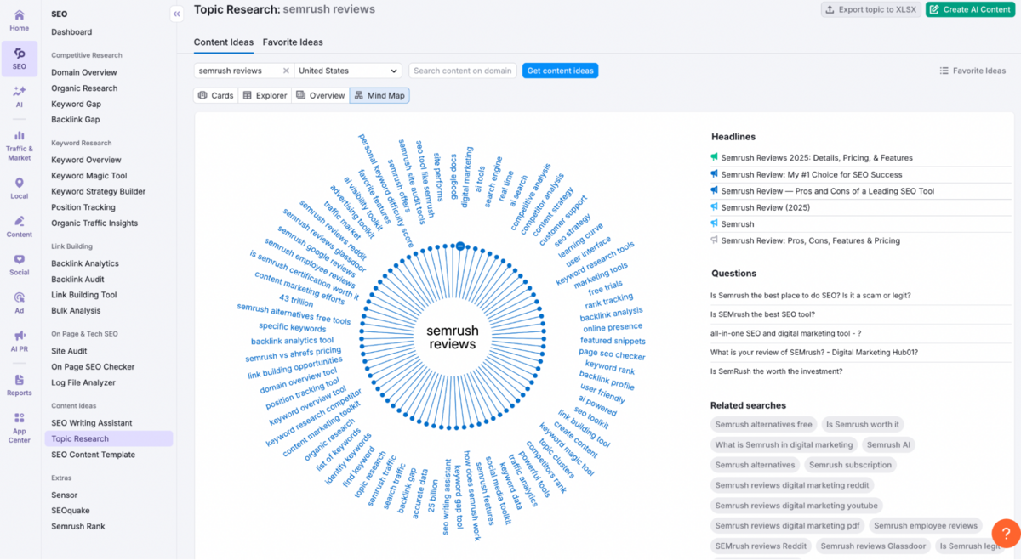Click central semrush reviews mind map node
The image size is (1021, 560).
[452, 337]
